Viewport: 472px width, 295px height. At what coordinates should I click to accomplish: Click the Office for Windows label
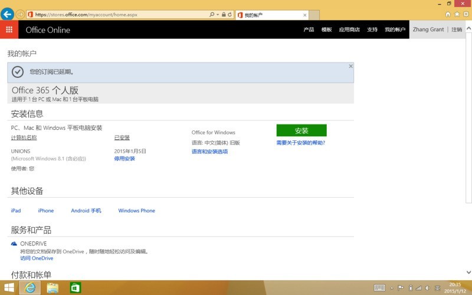pos(214,132)
